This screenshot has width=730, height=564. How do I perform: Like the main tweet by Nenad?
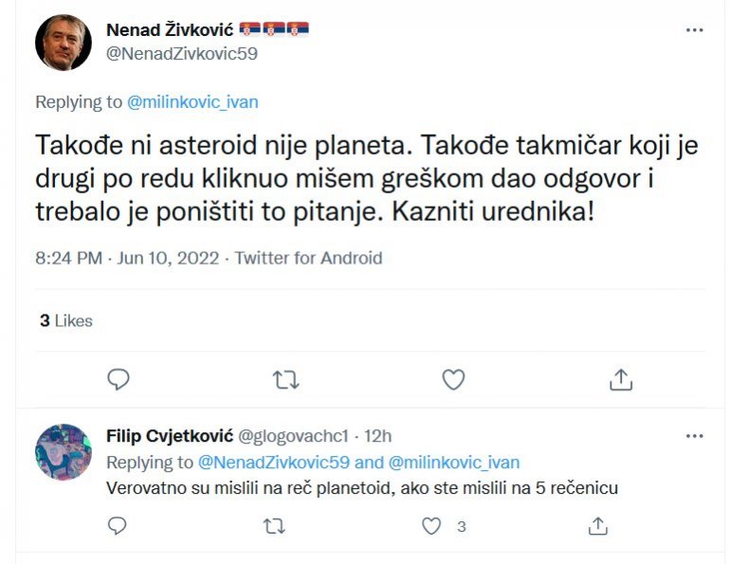tap(453, 380)
